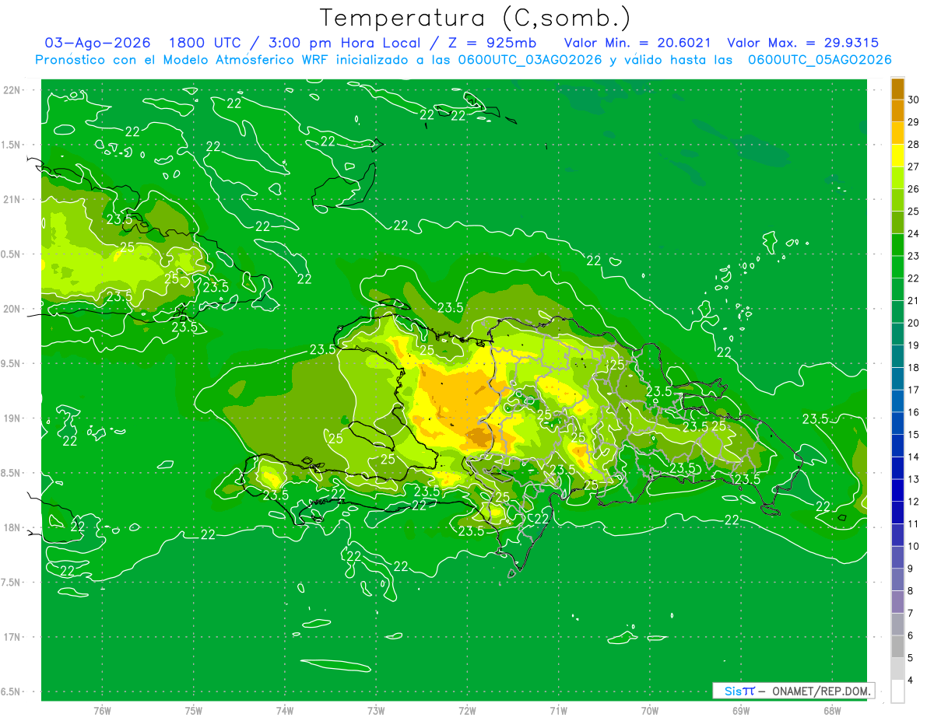Pick the teal legend swatch between 18 and 19

(897, 356)
